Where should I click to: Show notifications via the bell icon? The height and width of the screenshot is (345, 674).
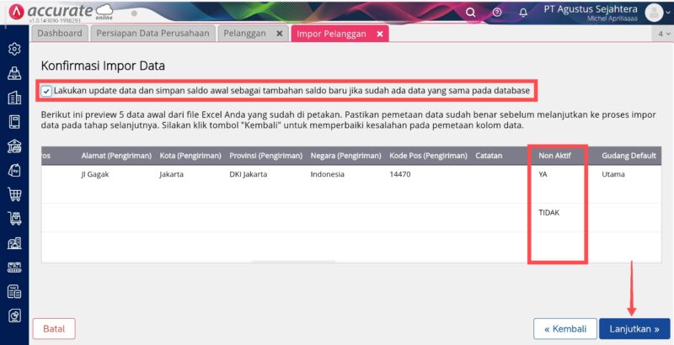click(523, 13)
